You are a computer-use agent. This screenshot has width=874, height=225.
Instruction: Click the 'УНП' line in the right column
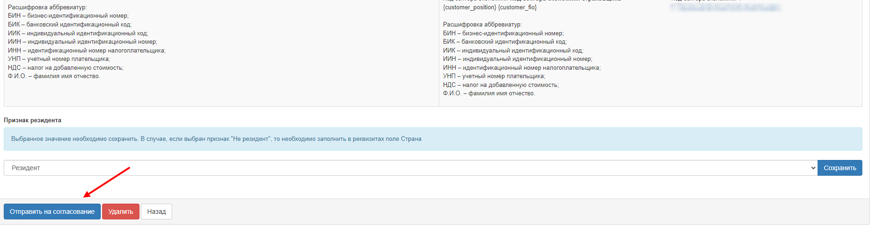click(494, 76)
